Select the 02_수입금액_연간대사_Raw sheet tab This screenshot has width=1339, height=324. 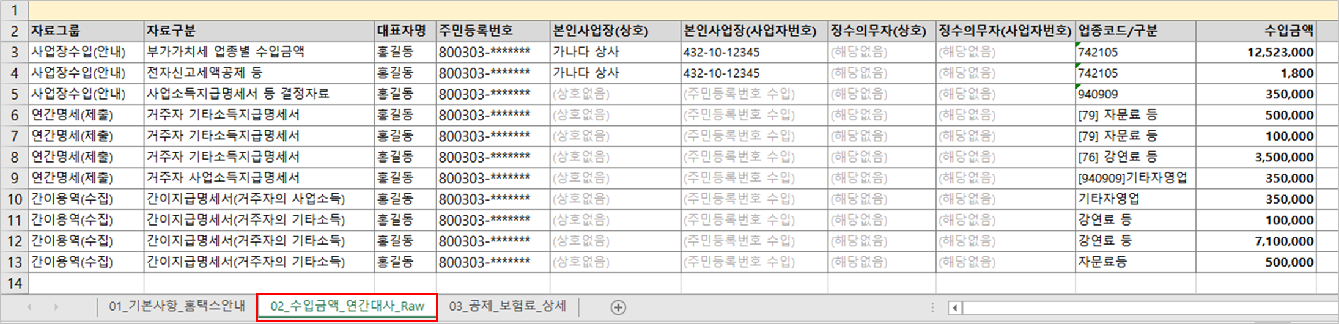[347, 306]
